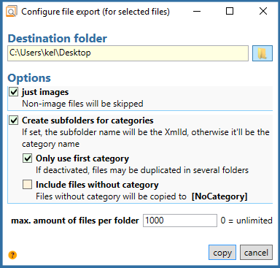280x268 pixels.
Task: Click the copy button
Action: 222,253
